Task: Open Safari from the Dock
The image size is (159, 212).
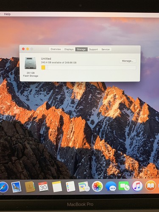Action: 4,187
